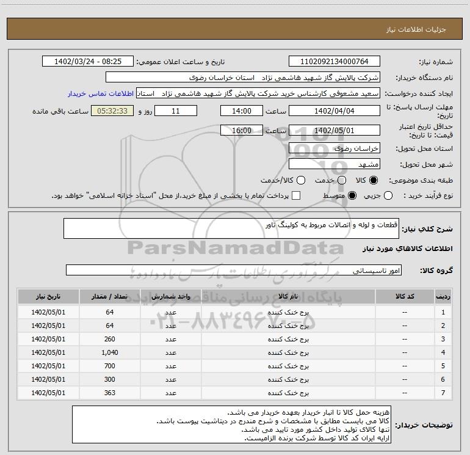Image resolution: width=470 pixels, height=455 pixels.
Task: Open the buyer contact information link
Action: click(101, 93)
